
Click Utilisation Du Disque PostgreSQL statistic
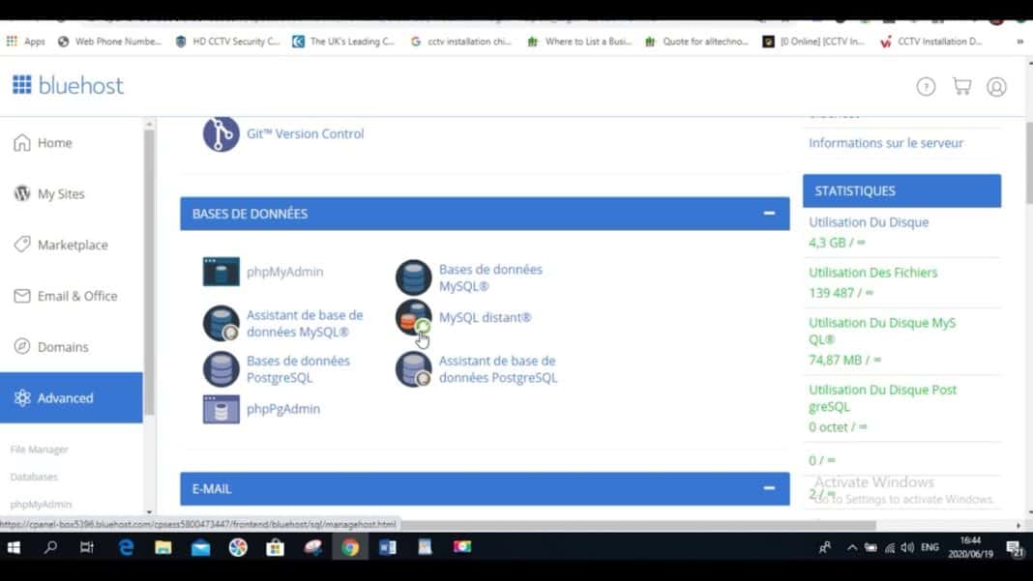coord(882,398)
